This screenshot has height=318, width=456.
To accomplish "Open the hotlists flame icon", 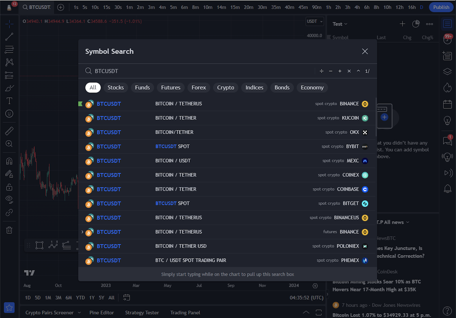I will pos(448,88).
